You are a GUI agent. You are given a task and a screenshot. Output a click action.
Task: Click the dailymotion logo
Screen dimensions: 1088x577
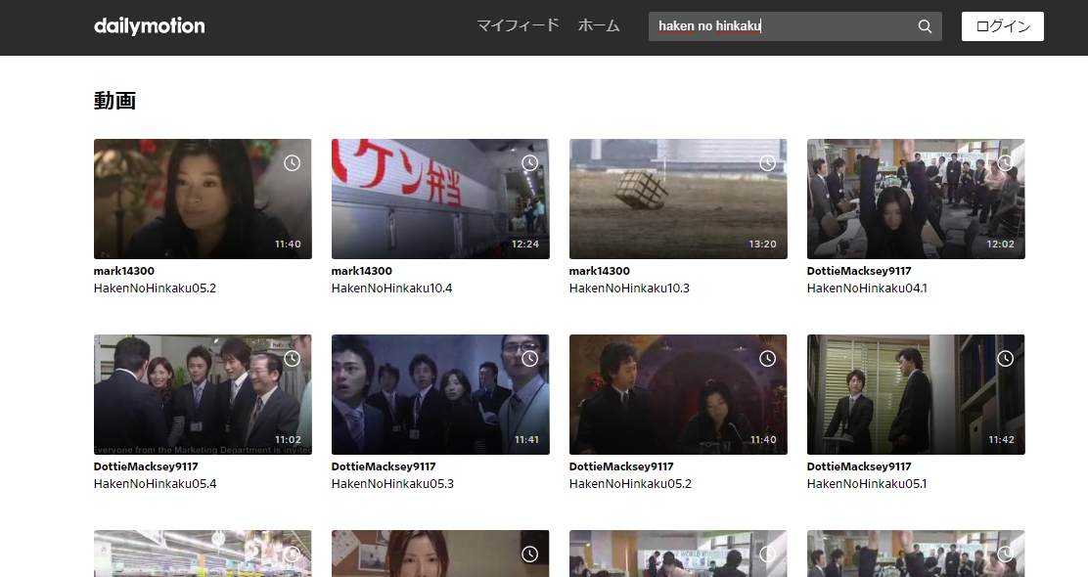pyautogui.click(x=149, y=26)
